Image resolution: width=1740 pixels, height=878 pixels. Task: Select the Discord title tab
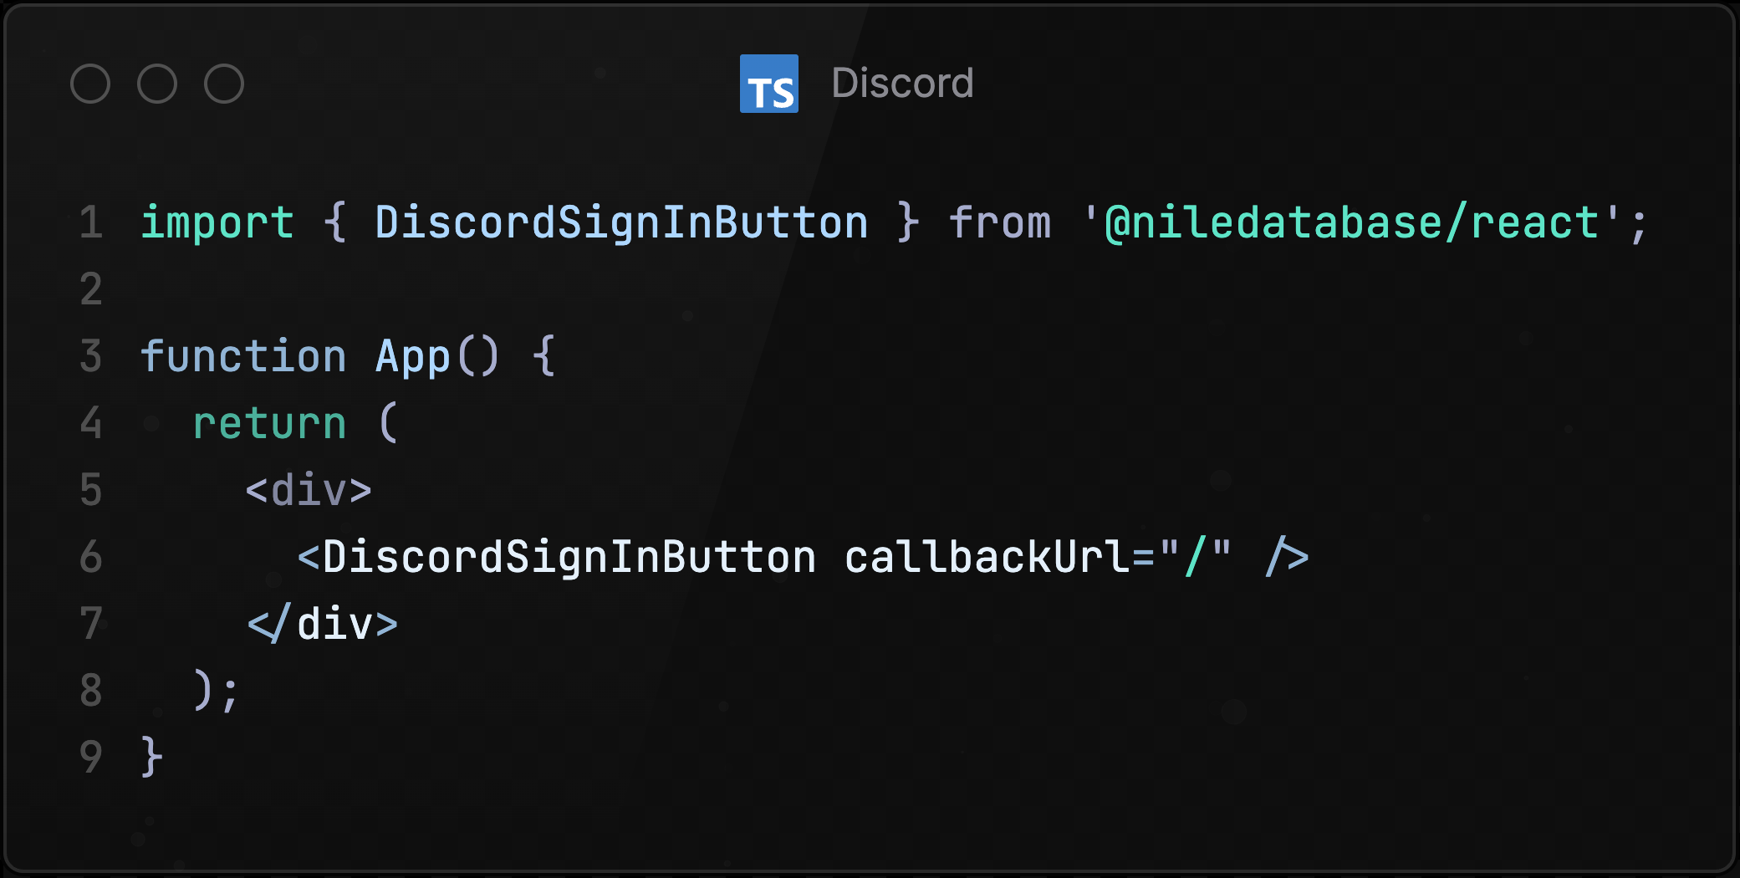point(902,84)
